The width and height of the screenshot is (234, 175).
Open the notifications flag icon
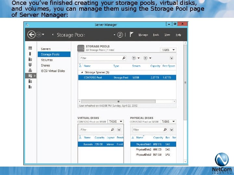click(x=131, y=35)
